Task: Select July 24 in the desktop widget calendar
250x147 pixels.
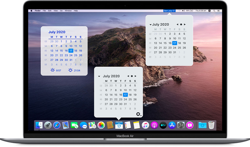Action: (71, 55)
